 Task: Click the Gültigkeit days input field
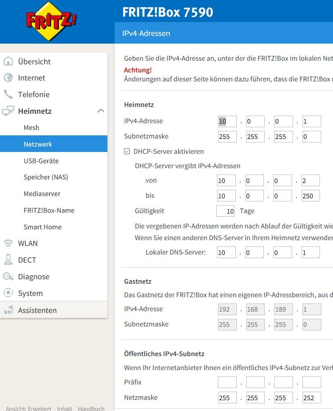point(225,211)
